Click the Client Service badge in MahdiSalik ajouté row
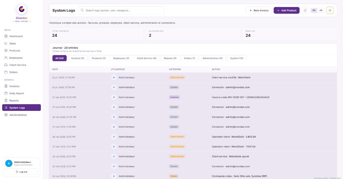The height and width of the screenshot is (179, 343). (x=177, y=156)
